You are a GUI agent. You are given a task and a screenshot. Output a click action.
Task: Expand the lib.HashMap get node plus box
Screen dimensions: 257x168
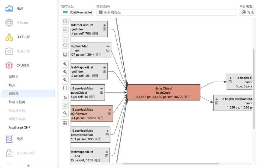pyautogui.click(x=108, y=50)
